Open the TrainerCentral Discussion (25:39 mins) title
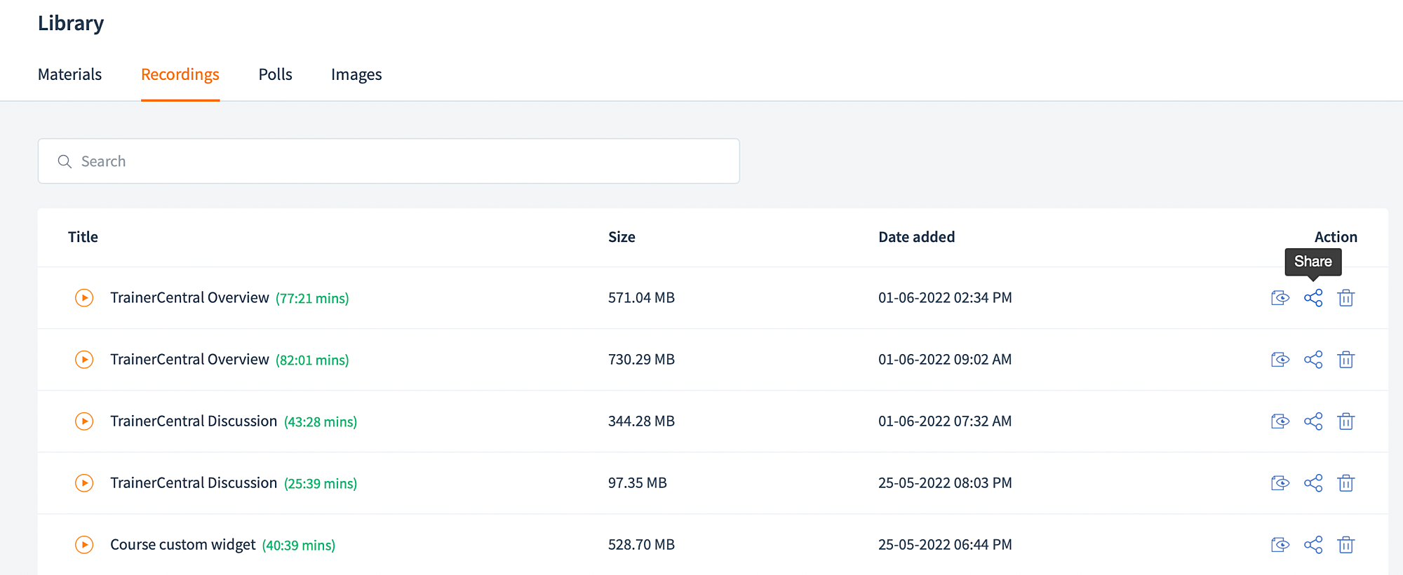 pos(194,483)
